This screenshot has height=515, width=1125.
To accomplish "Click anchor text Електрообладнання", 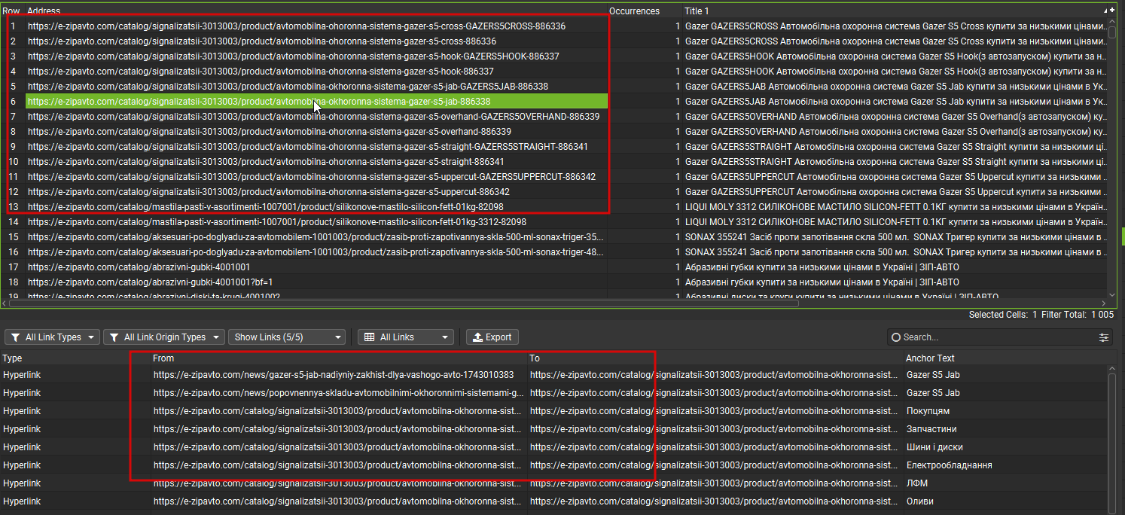I will 949,465.
